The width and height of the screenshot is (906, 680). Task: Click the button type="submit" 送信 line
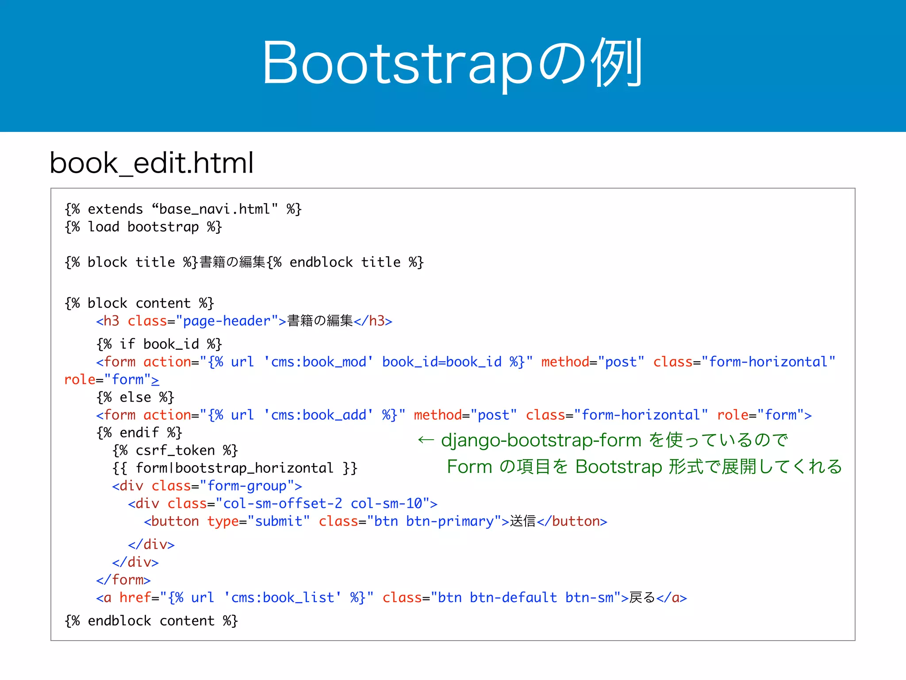376,521
